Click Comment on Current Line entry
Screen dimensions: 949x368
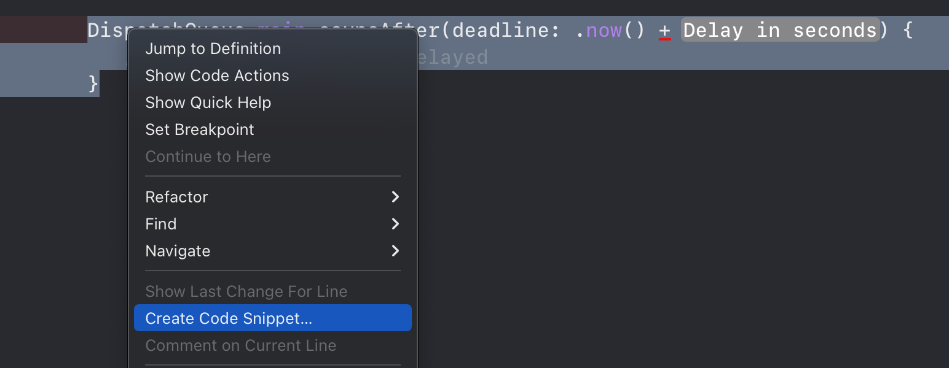(x=240, y=346)
